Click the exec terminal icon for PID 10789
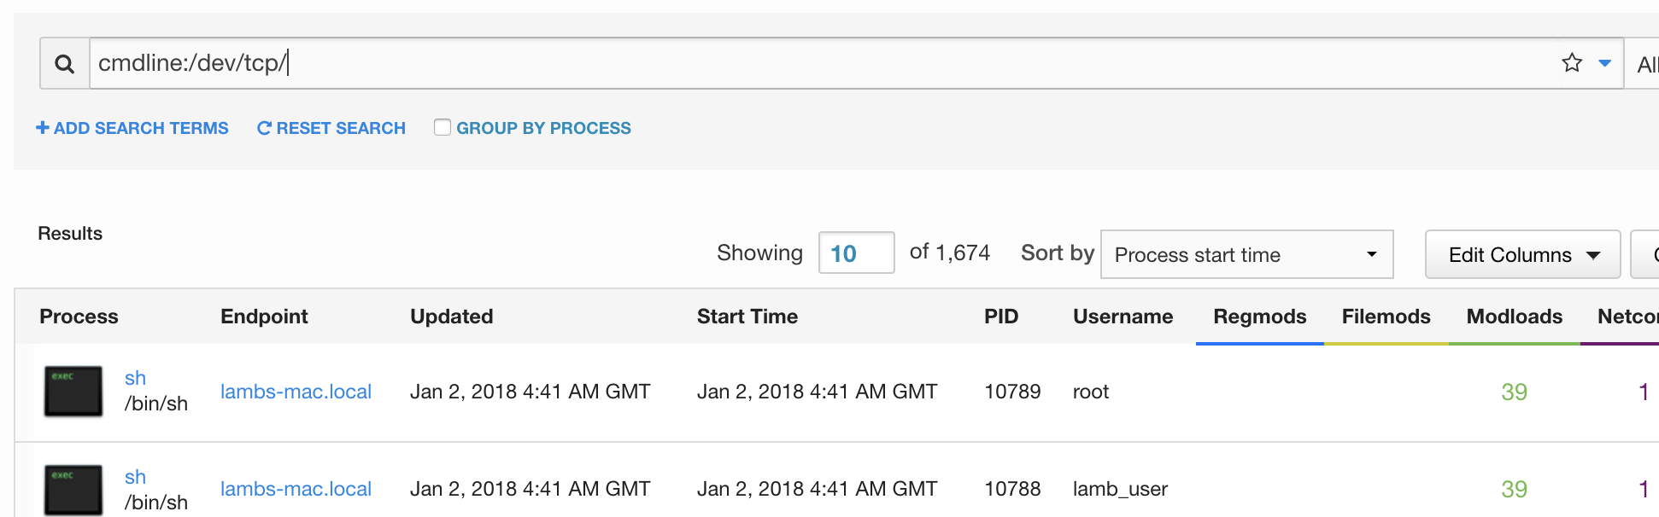Screen dimensions: 1659x517 pos(73,392)
